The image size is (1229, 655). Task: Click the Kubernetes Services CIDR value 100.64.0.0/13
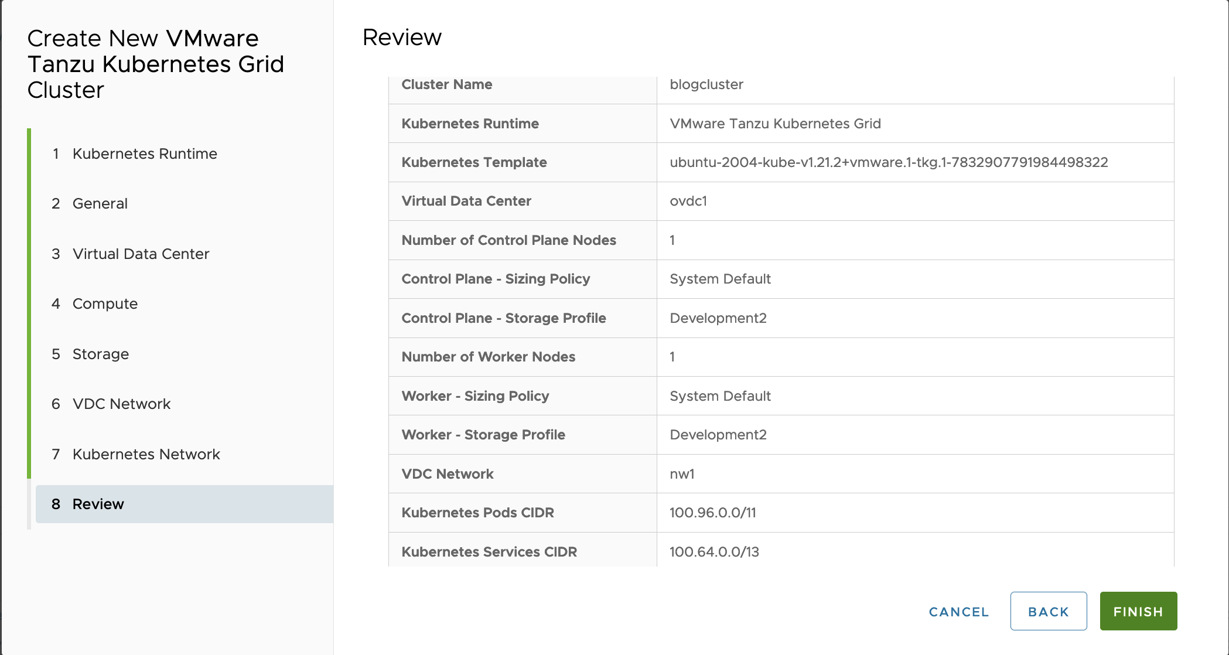click(x=713, y=552)
